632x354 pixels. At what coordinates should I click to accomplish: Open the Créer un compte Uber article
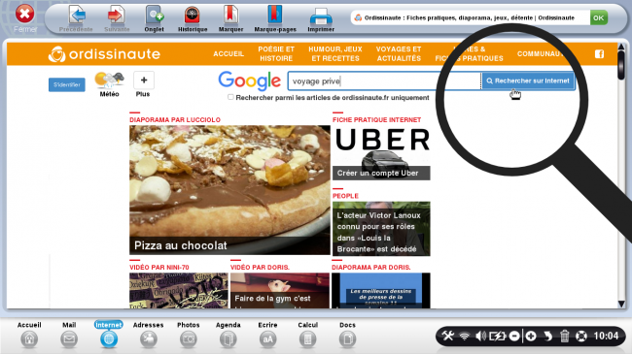click(381, 153)
